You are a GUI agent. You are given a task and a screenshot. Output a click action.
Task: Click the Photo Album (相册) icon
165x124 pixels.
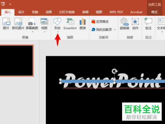point(44,21)
